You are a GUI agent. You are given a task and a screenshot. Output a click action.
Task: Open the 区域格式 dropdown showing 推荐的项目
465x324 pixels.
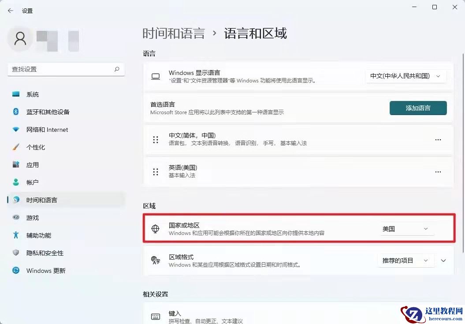405,260
